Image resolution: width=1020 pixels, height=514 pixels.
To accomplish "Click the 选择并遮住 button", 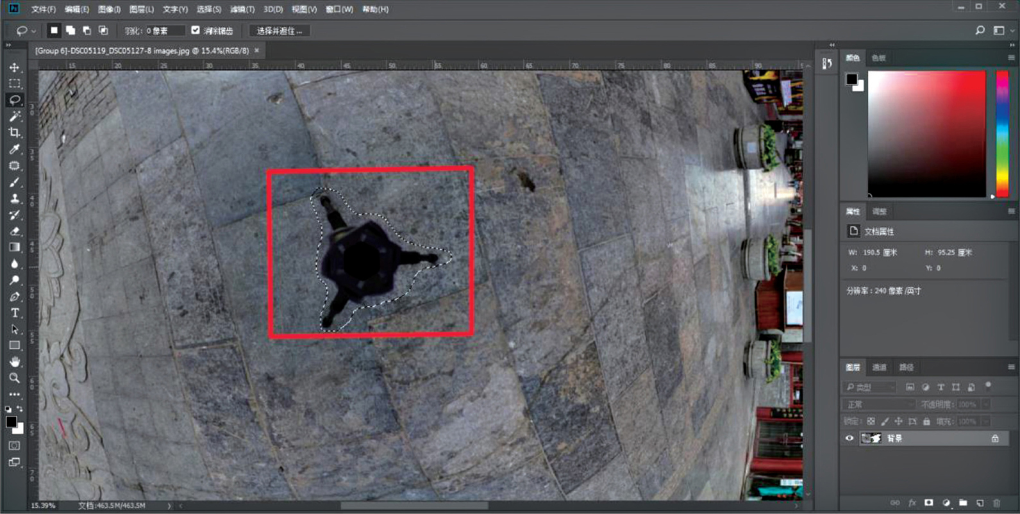I will click(x=279, y=31).
